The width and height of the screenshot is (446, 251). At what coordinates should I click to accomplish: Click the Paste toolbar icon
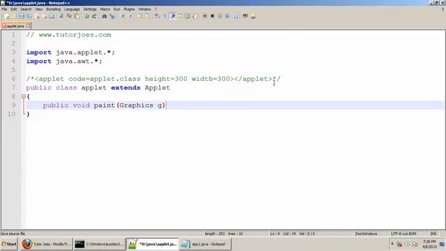click(77, 16)
